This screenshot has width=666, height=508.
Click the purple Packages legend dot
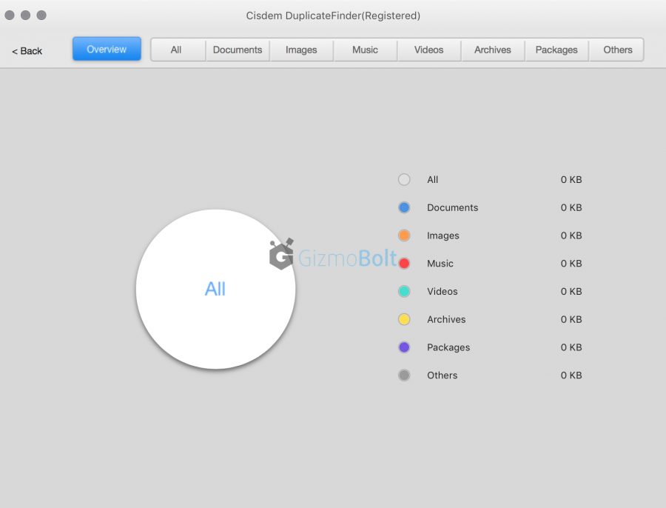(404, 347)
